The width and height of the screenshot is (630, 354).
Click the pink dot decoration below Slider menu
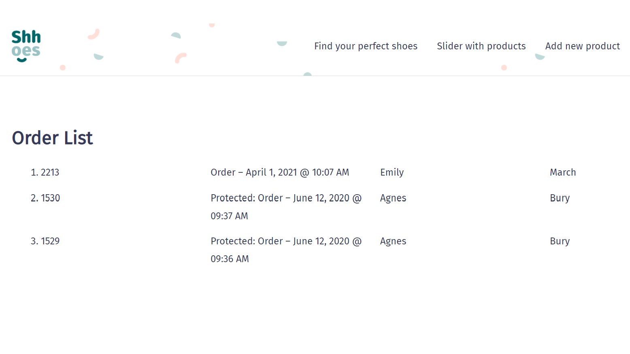[504, 68]
